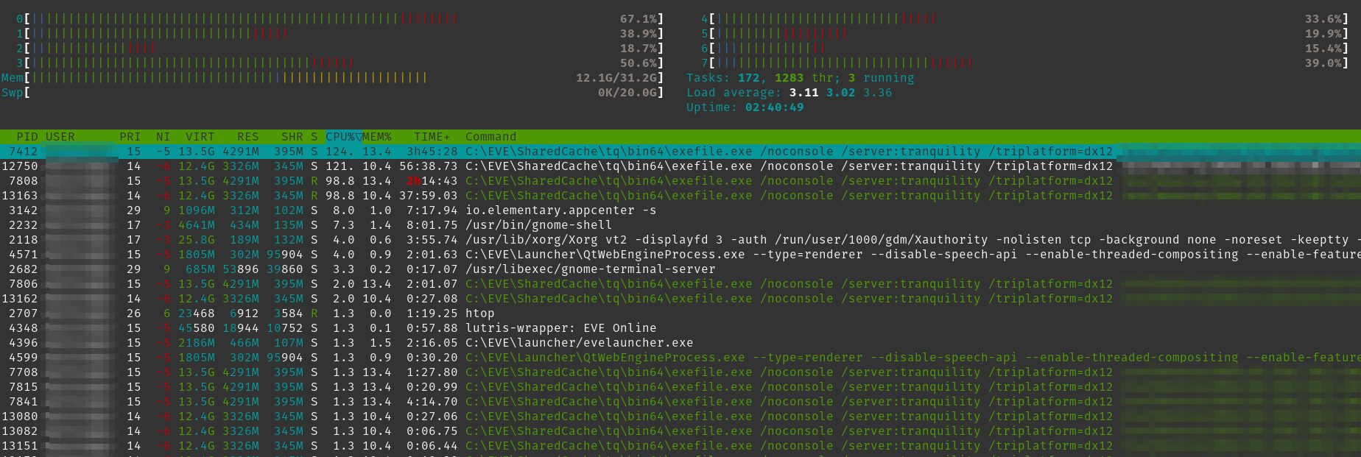Click the CPU 3 usage meter at 50.6%
Viewport: 1361px width, 457px height.
(340, 63)
